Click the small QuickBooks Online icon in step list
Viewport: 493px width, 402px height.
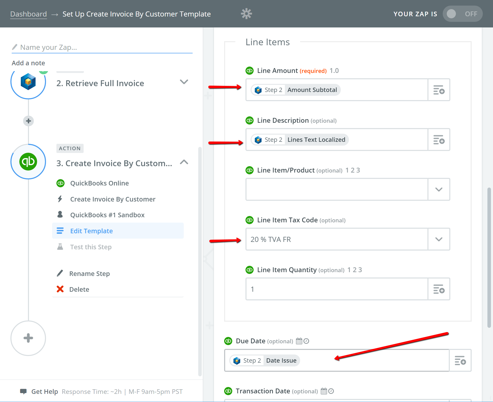[x=60, y=183]
